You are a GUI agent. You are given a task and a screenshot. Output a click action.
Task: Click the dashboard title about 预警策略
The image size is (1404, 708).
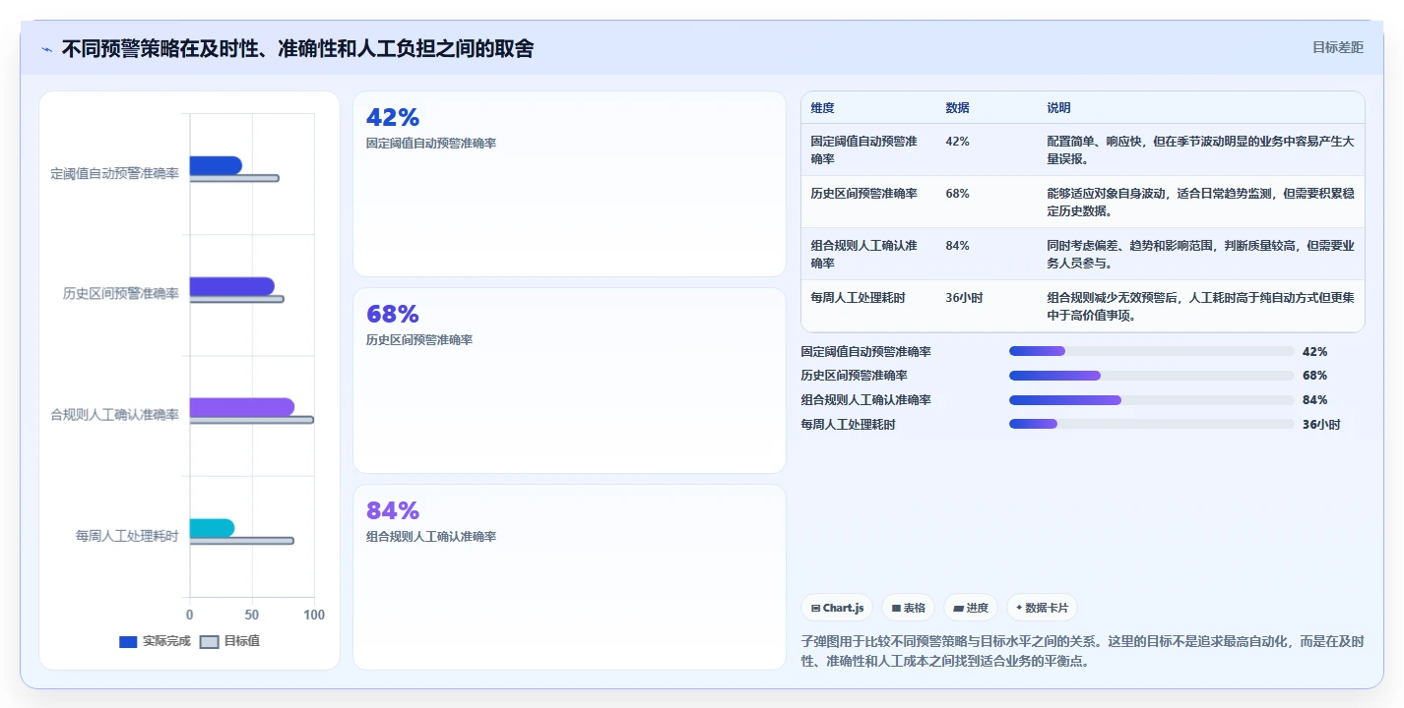click(297, 48)
